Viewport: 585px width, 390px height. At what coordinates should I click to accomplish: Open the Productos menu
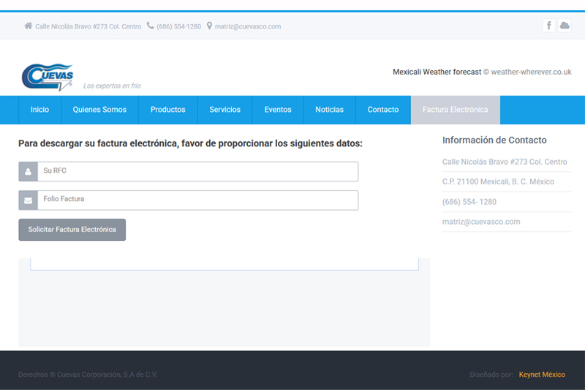167,110
